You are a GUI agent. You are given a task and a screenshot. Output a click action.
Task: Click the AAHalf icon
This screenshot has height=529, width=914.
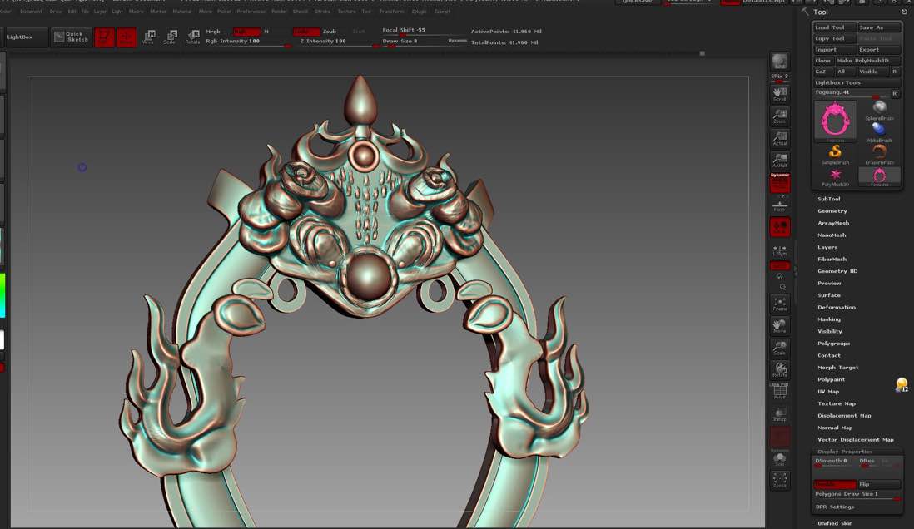(780, 161)
